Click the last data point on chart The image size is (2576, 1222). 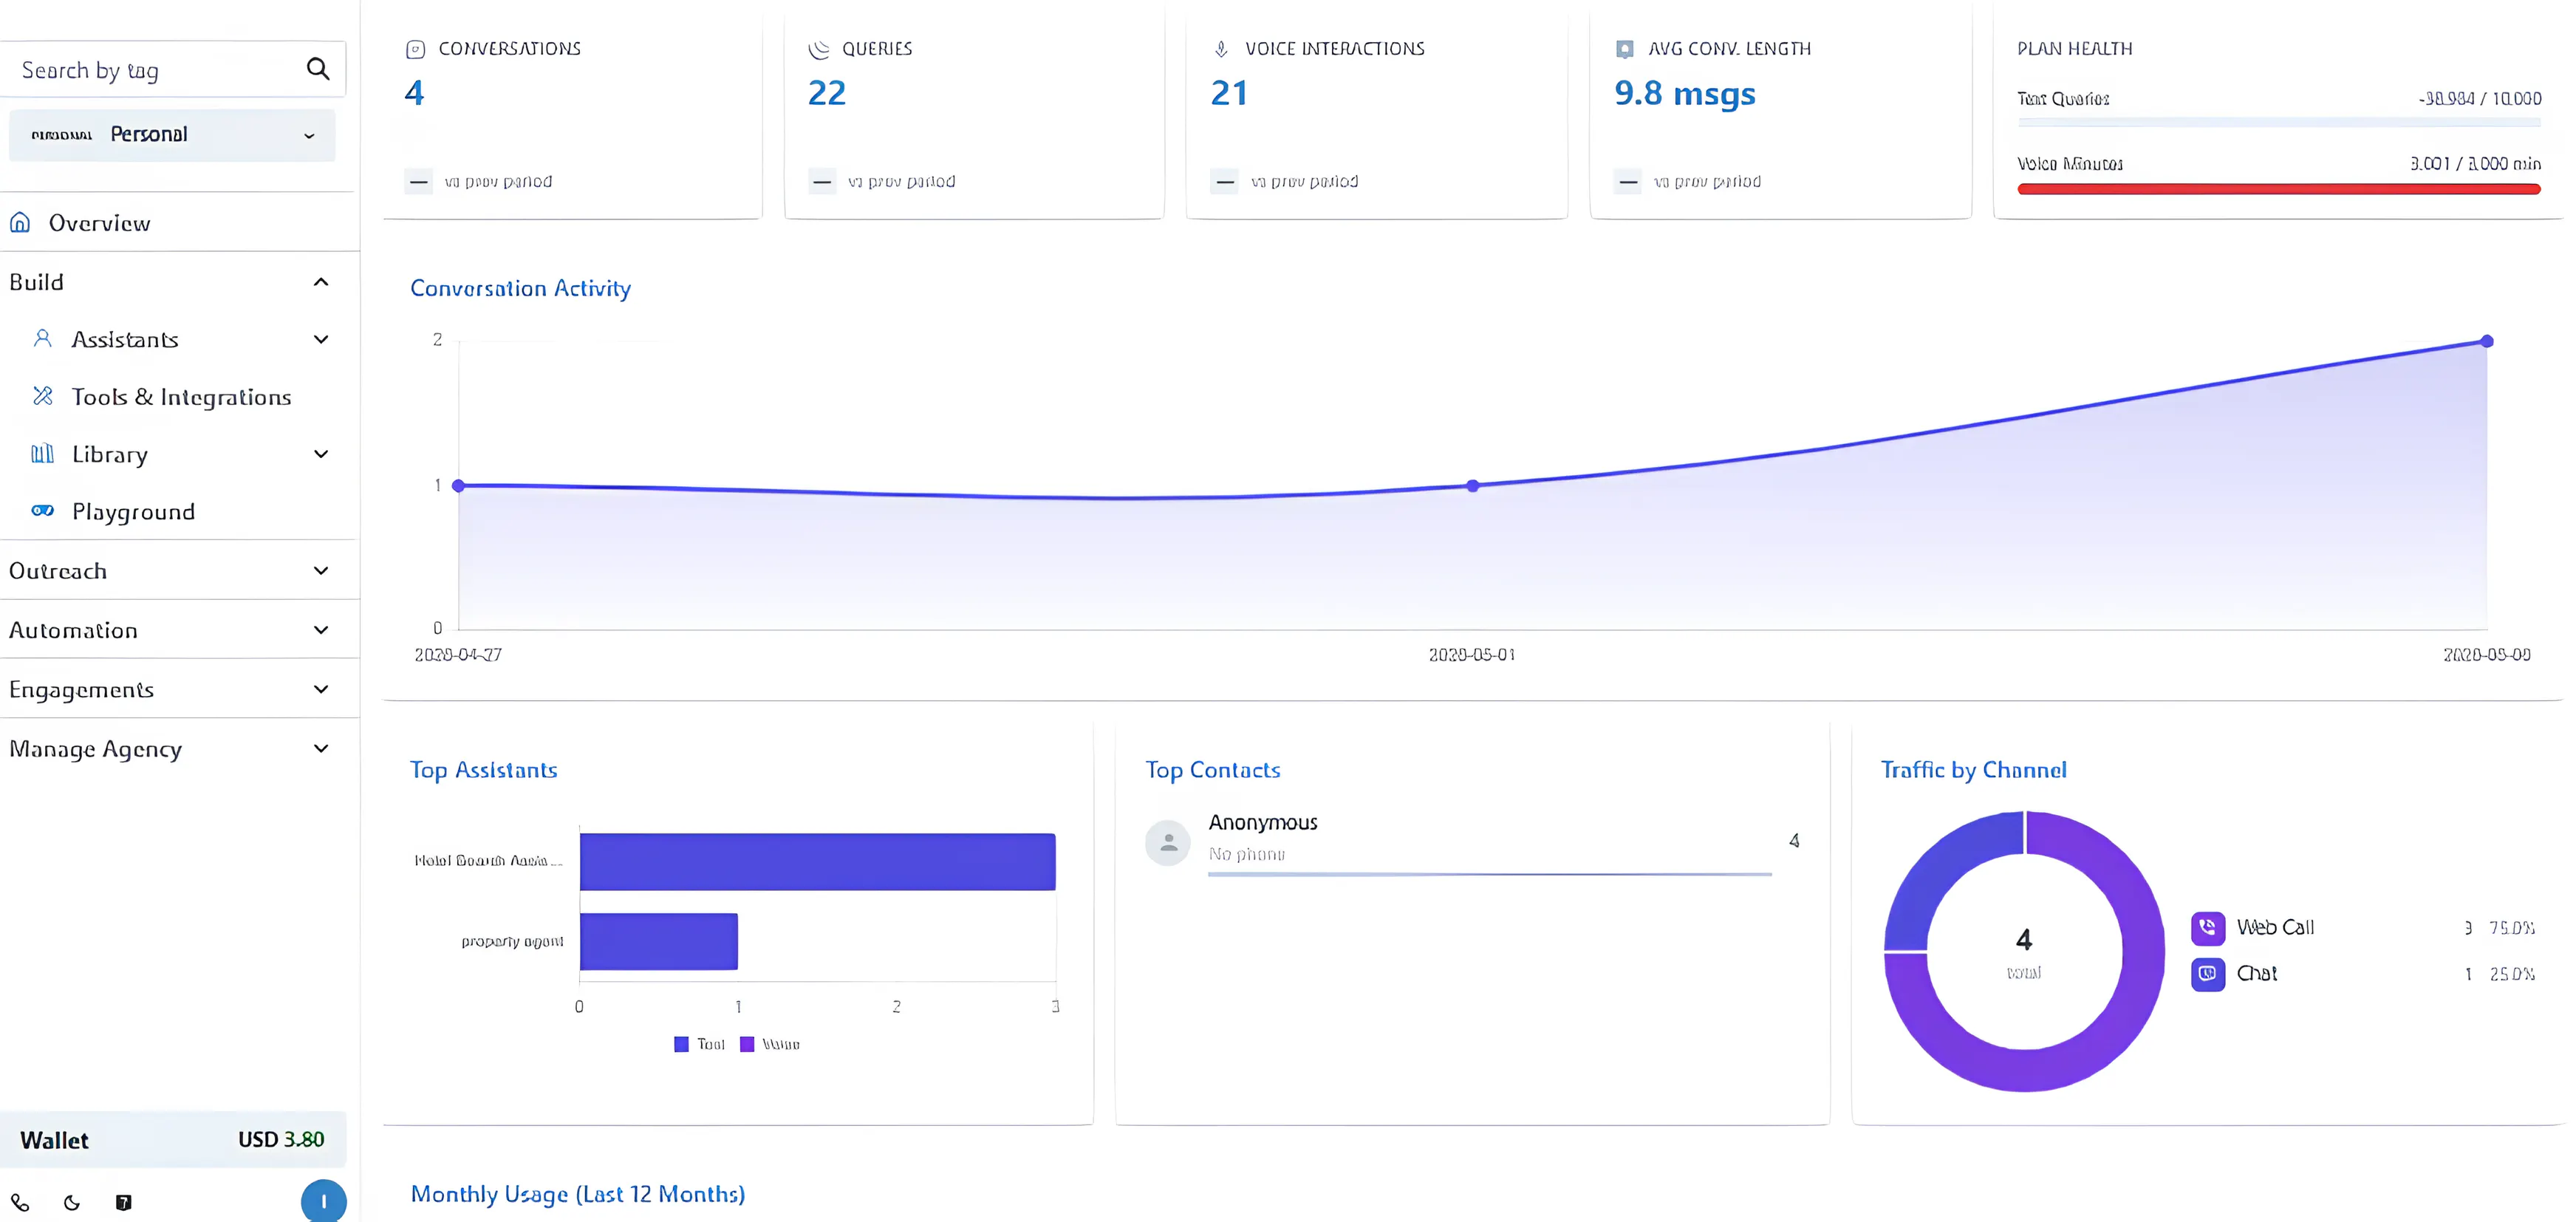click(2487, 341)
